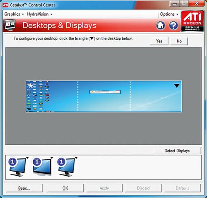The height and width of the screenshot is (198, 207).
Task: Select the first display monitor icon
Action: (x=17, y=167)
